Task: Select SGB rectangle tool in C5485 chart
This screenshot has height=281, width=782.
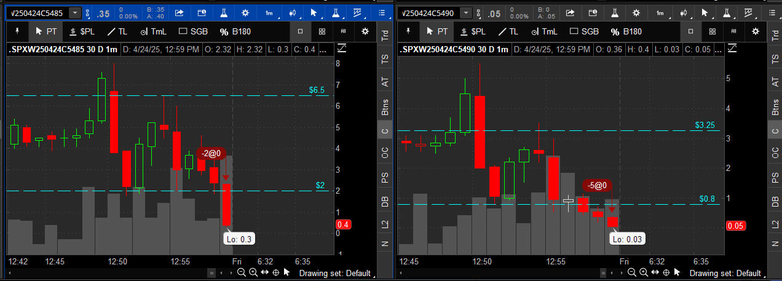Action: coord(192,31)
